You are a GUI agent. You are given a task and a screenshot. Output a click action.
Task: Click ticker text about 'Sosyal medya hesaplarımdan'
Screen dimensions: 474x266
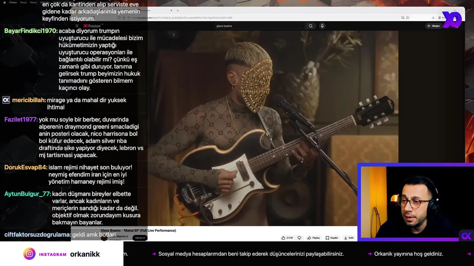tap(251, 254)
